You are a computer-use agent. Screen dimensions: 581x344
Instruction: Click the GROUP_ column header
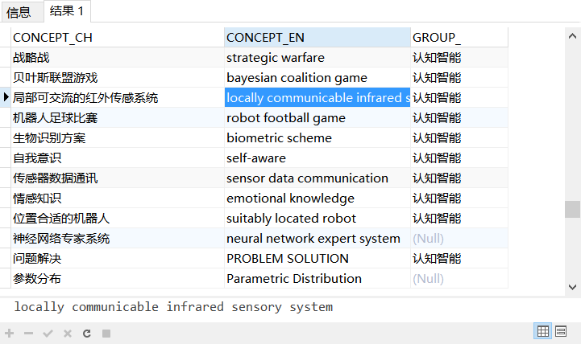click(x=459, y=38)
